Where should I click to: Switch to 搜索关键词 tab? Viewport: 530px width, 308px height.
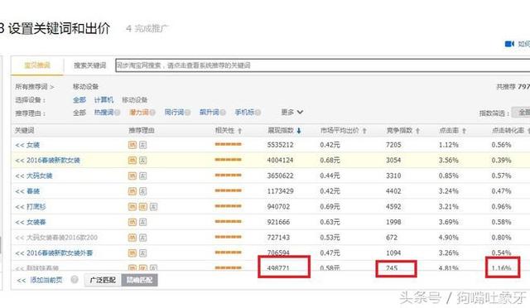pyautogui.click(x=90, y=65)
